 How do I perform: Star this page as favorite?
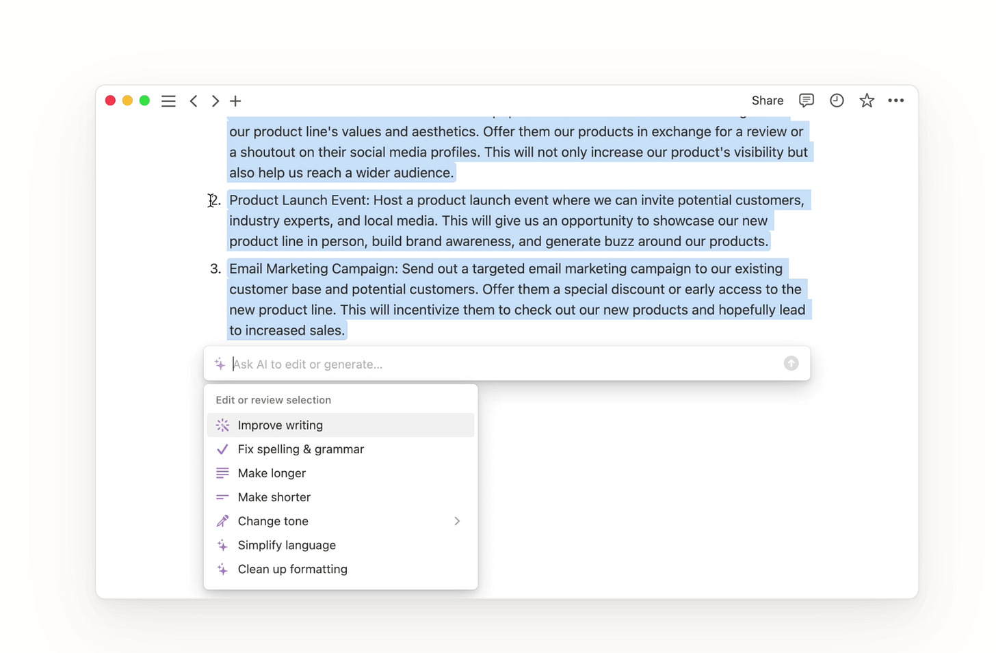867,101
